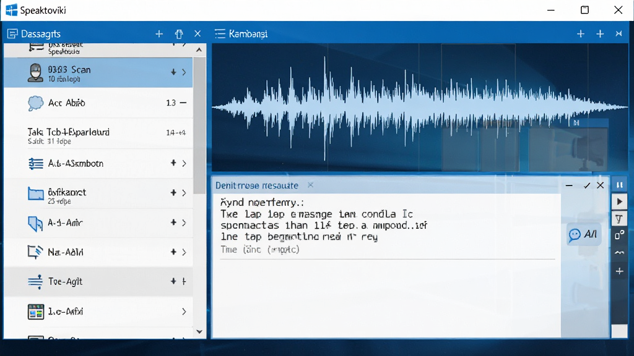Click the Na-Aald screen icon
The width and height of the screenshot is (634, 356).
coord(35,252)
